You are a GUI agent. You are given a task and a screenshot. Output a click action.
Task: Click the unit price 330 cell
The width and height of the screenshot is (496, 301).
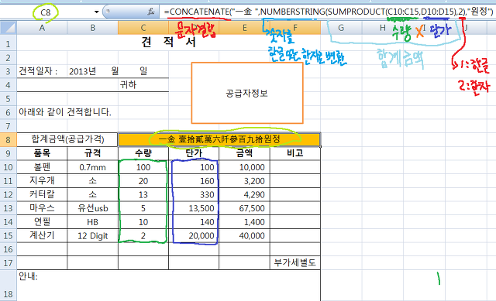[194, 194]
